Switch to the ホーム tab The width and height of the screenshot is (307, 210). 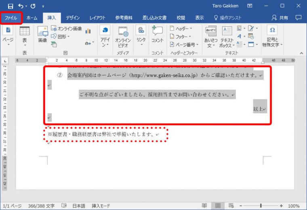pyautogui.click(x=32, y=18)
